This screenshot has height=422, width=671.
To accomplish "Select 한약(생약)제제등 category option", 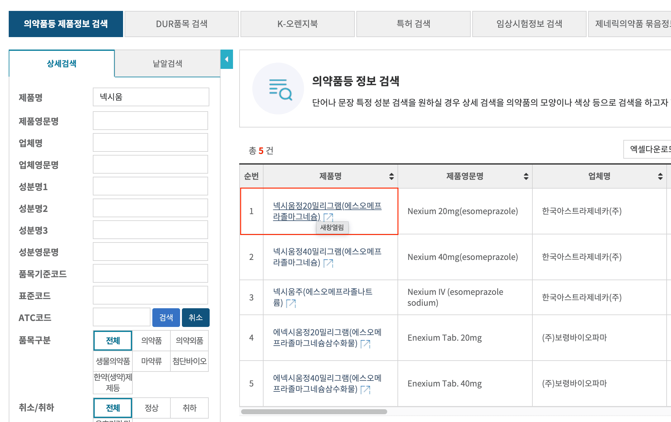I will 113,383.
